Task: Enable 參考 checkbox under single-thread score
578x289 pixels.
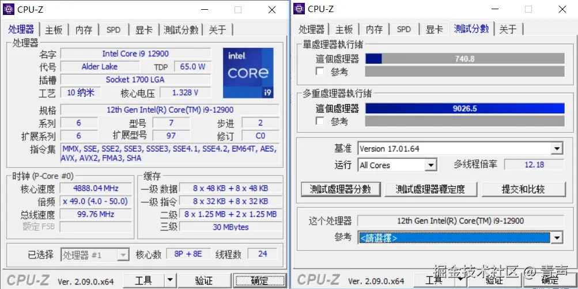Action: [x=320, y=71]
